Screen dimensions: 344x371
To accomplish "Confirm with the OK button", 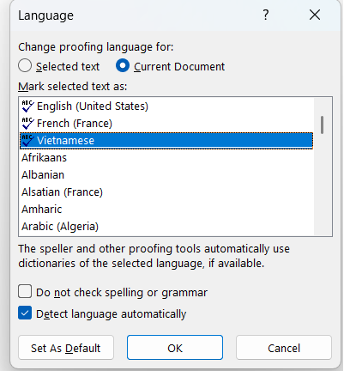I will (175, 348).
